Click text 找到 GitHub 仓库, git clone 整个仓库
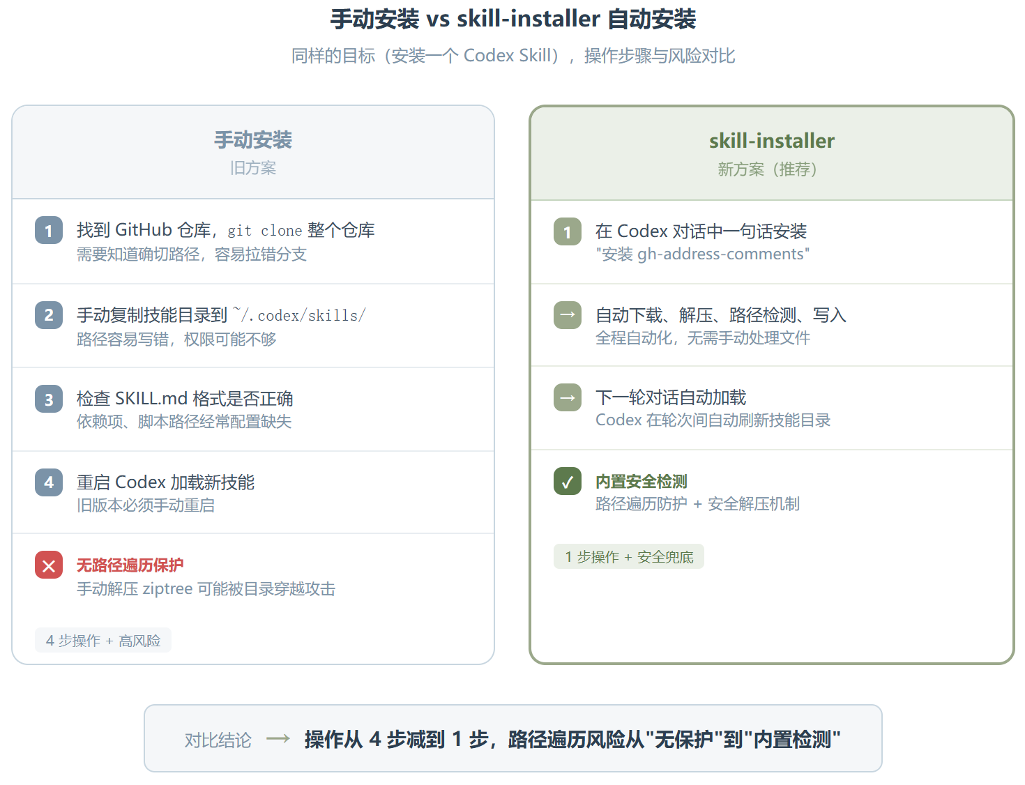1025x785 pixels. pyautogui.click(x=226, y=230)
